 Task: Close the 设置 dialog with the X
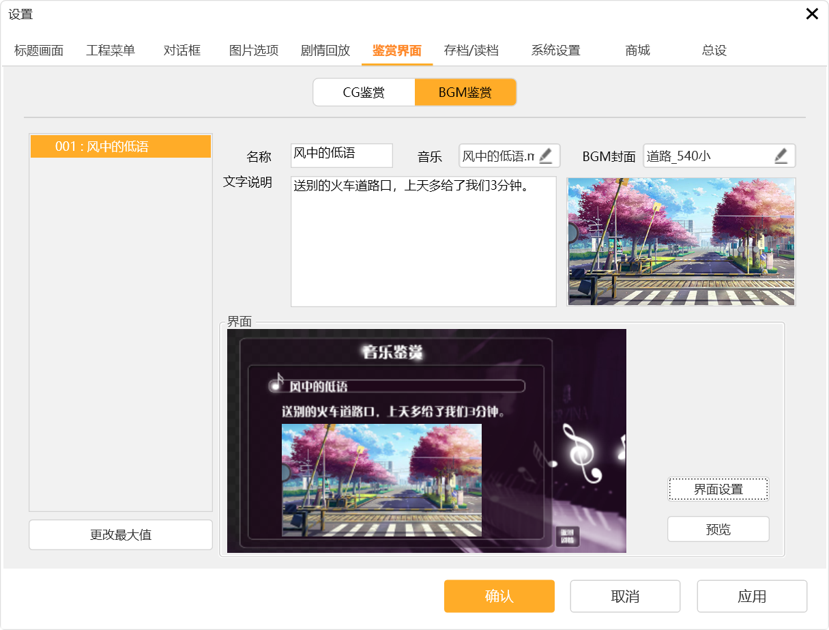(811, 14)
